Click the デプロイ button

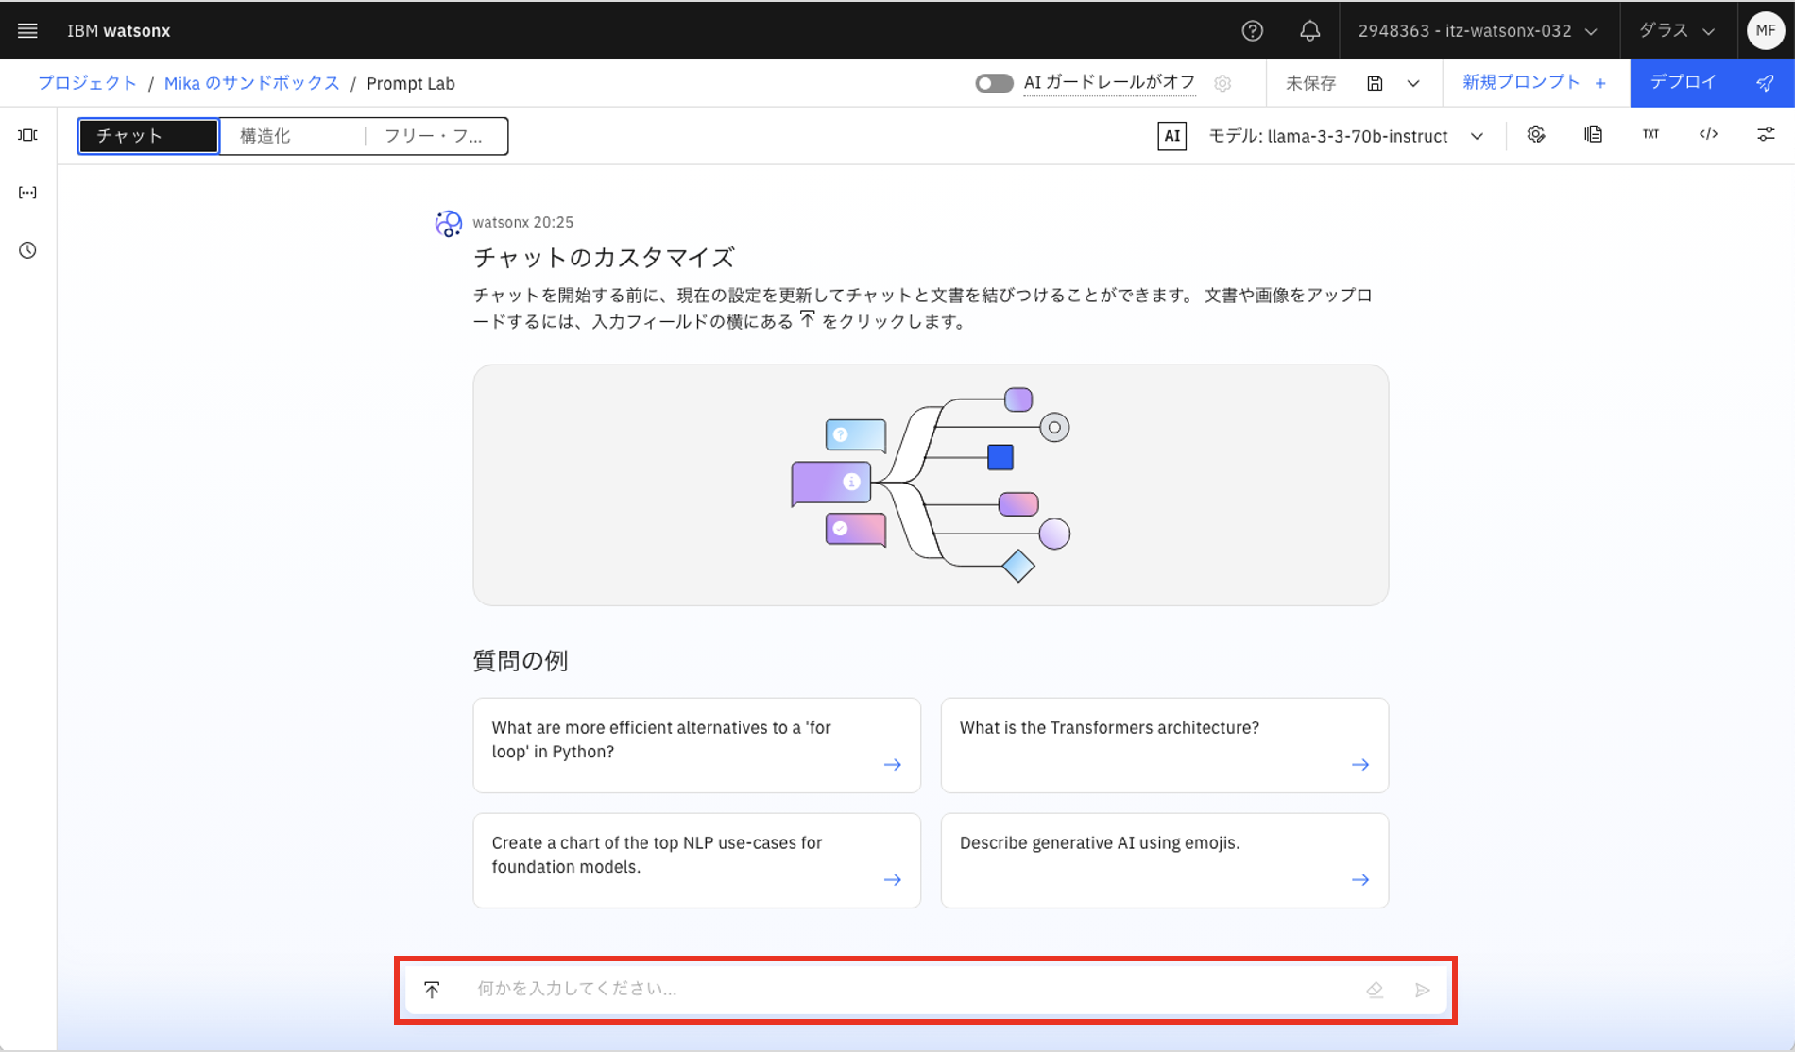tap(1711, 82)
